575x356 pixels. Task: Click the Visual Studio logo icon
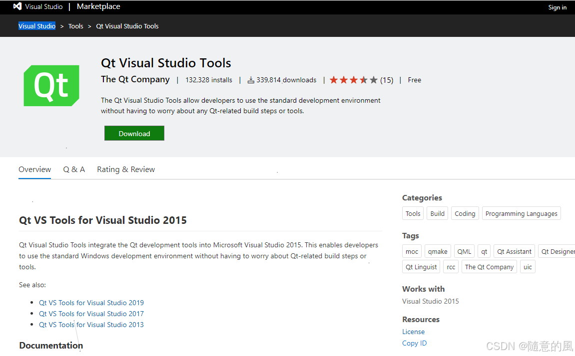[17, 6]
